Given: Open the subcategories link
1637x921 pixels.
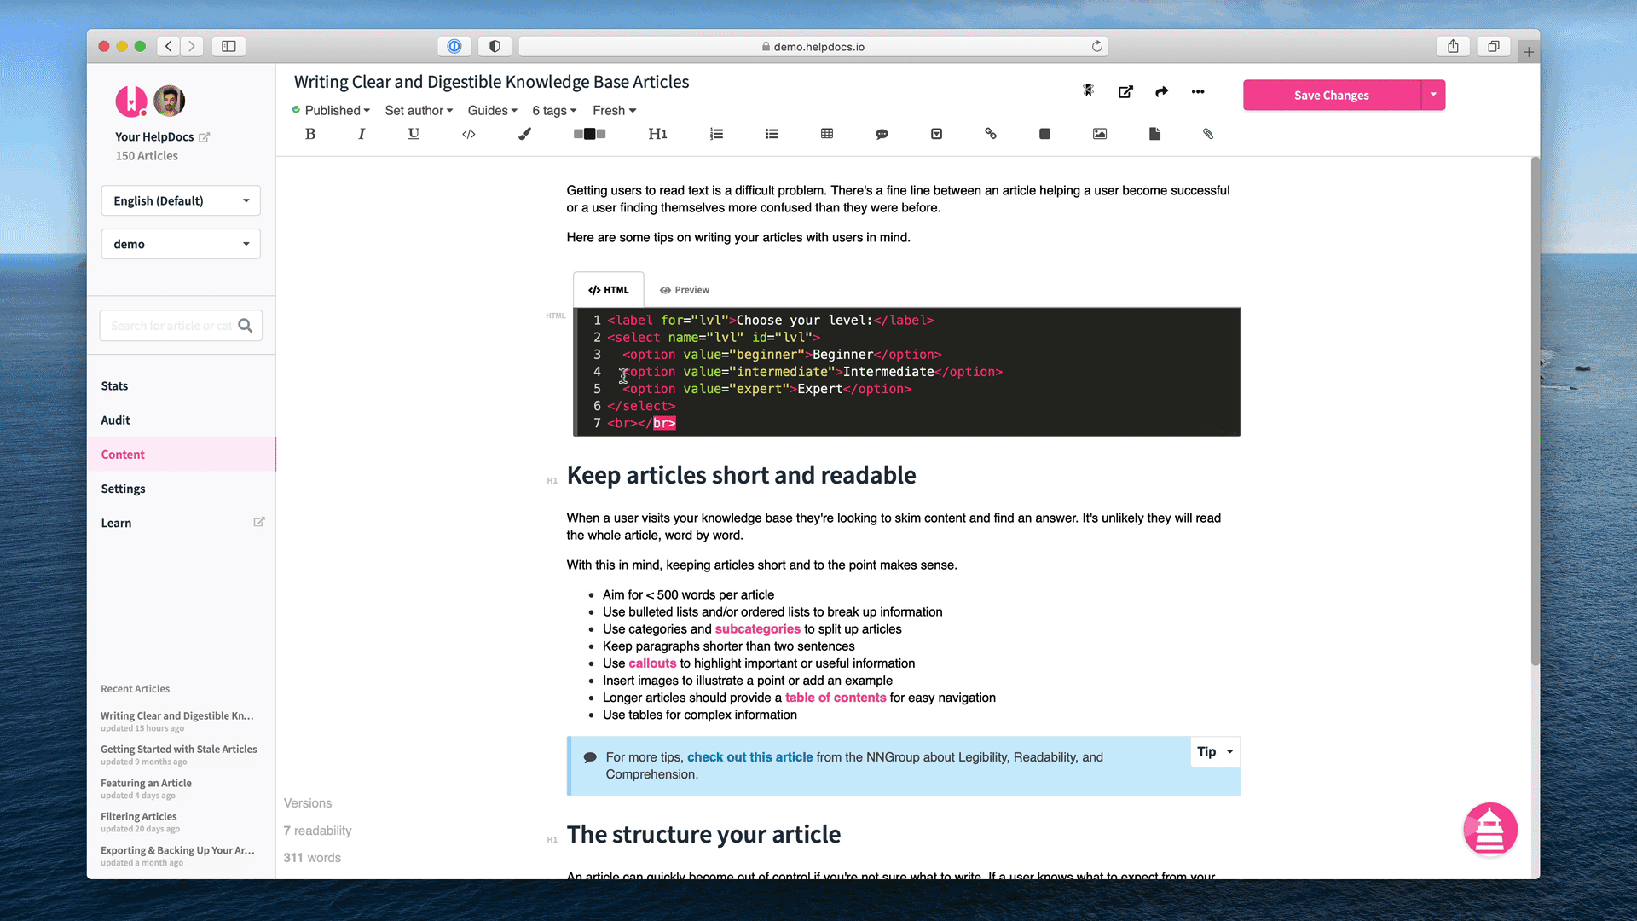Looking at the screenshot, I should click(x=757, y=629).
